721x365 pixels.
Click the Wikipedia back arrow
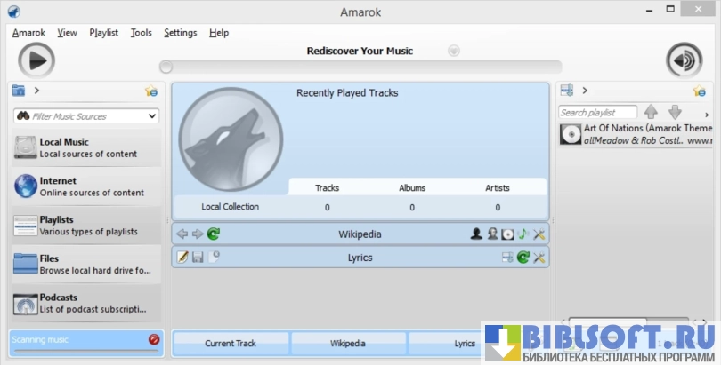pyautogui.click(x=182, y=234)
